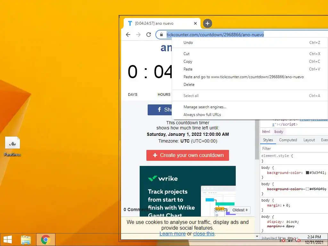Close the 'ano nuevo' tab
The width and height of the screenshot is (328, 246).
point(195,23)
